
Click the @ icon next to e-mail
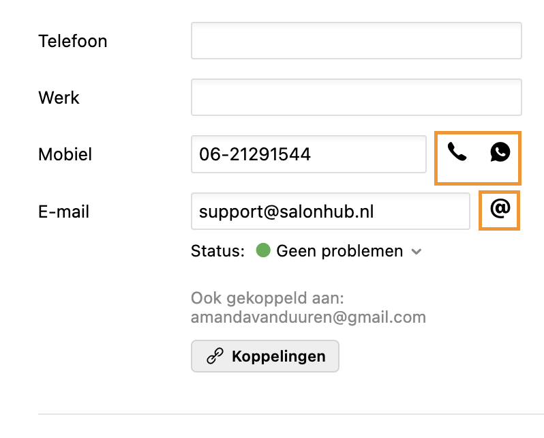tap(500, 209)
